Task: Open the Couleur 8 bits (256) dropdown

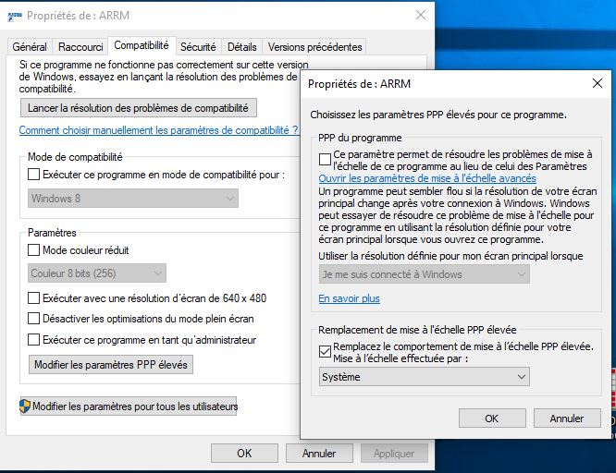Action: tap(97, 273)
